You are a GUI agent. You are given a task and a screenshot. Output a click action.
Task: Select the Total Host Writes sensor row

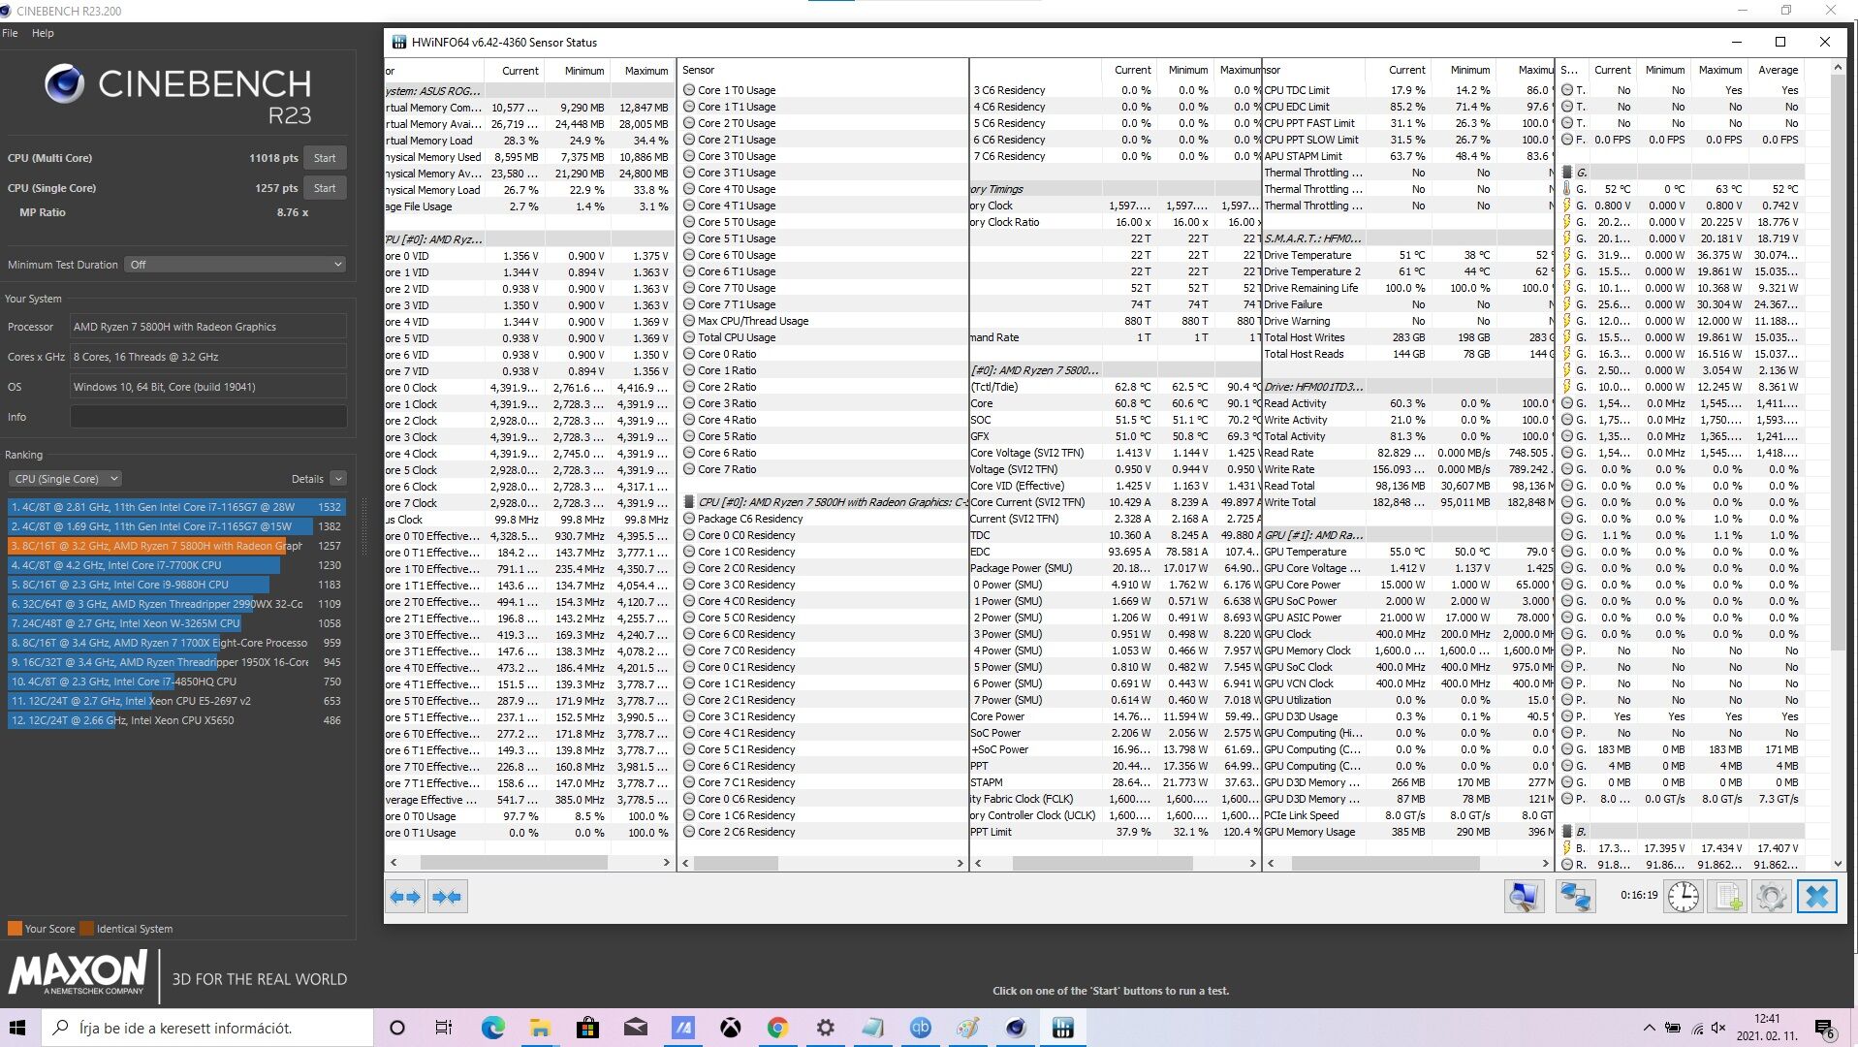tap(1408, 337)
